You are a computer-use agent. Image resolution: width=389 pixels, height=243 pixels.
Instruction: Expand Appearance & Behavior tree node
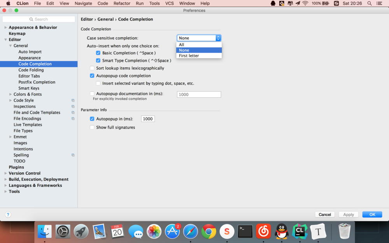pos(5,28)
